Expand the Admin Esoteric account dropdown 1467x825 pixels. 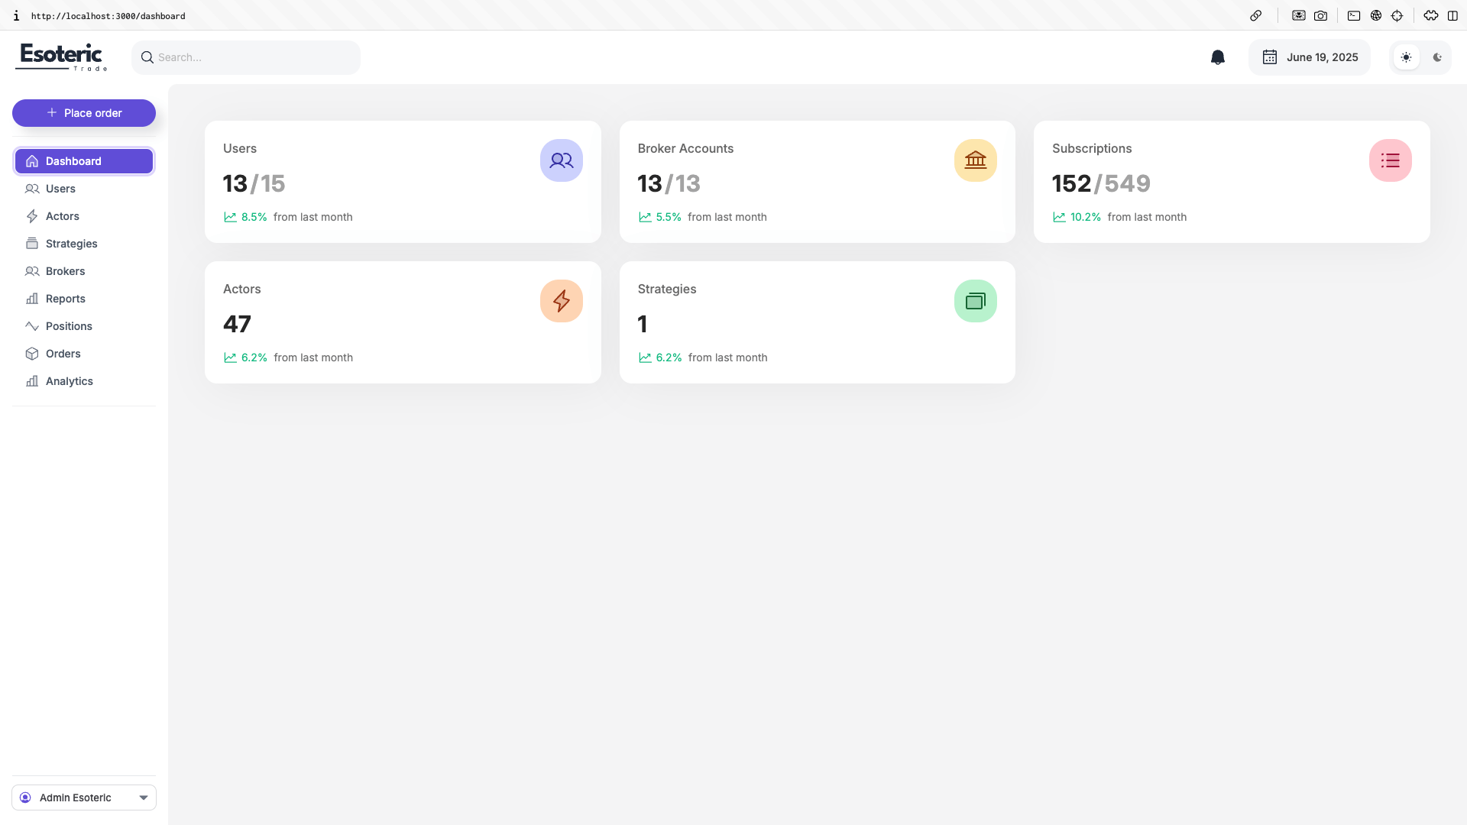pos(84,797)
